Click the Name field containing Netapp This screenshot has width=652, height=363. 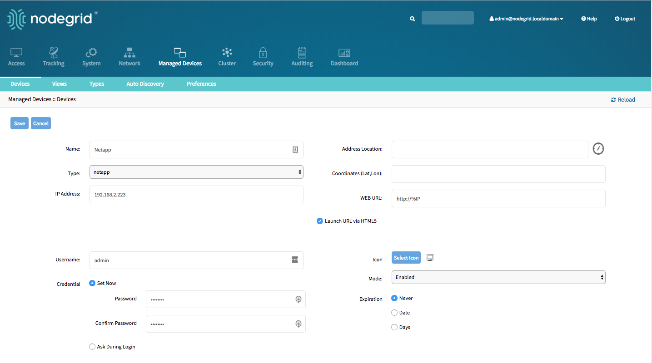pyautogui.click(x=196, y=150)
